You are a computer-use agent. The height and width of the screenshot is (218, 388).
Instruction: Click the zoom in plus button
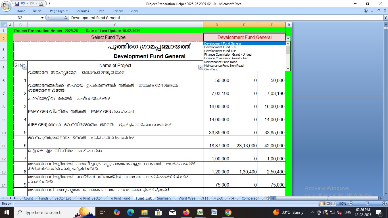point(384,204)
